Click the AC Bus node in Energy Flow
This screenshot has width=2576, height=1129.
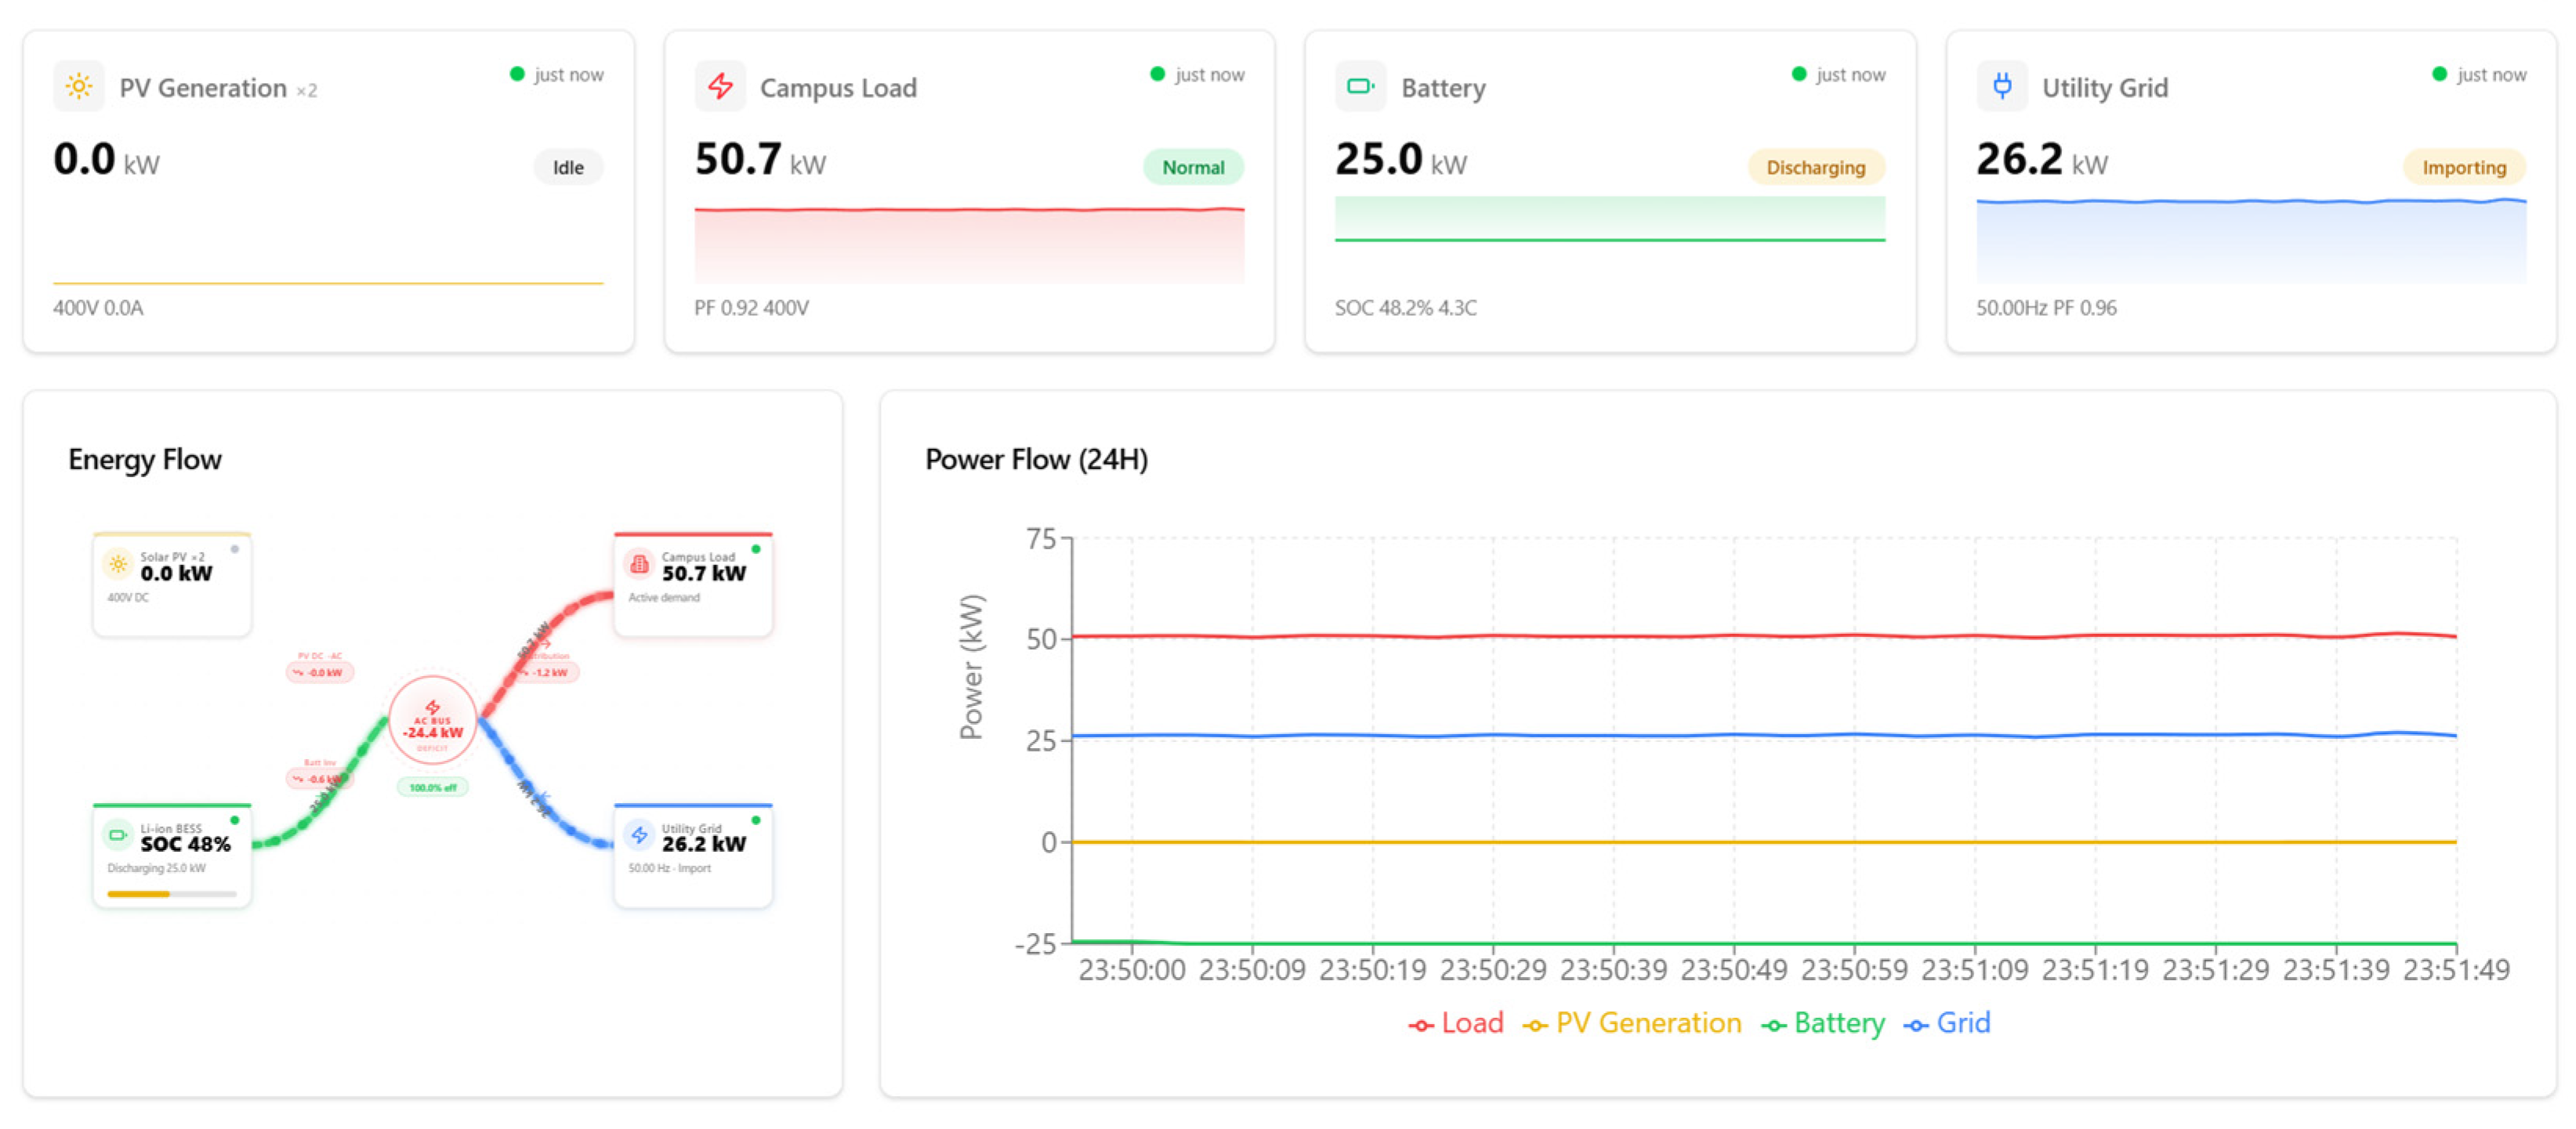coord(432,720)
